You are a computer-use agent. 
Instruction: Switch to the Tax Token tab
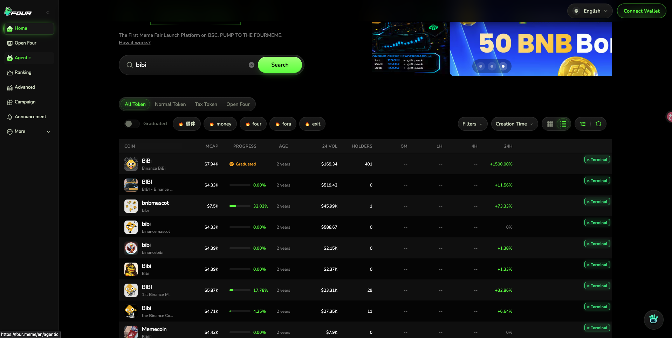click(206, 104)
